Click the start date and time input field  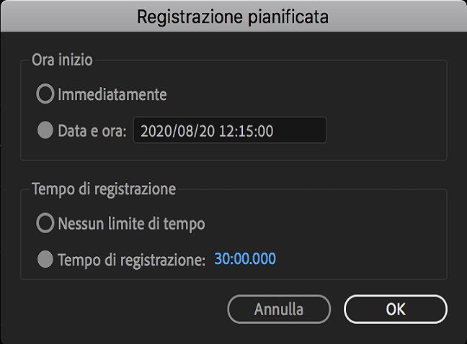[229, 131]
